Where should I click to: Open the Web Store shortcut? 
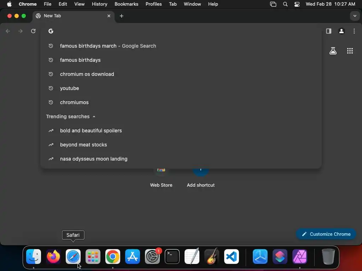click(x=161, y=177)
